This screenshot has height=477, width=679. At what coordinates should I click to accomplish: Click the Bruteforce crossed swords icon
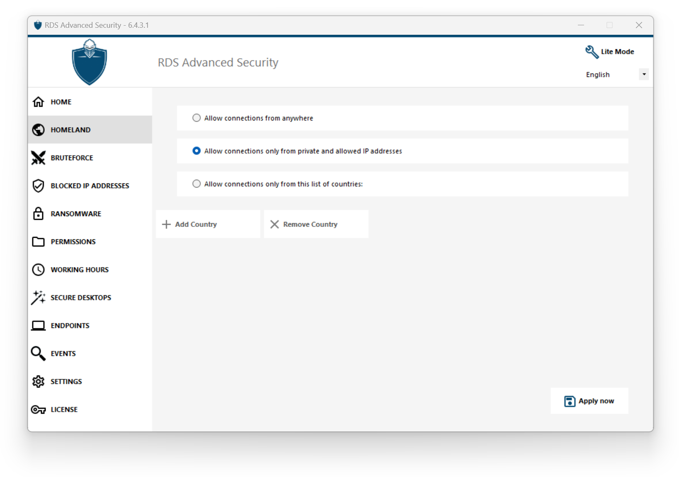pos(38,158)
